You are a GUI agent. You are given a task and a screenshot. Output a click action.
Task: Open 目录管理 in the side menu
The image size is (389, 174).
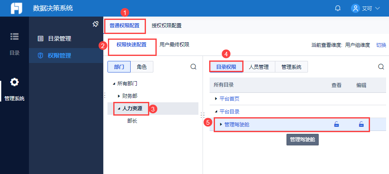pos(60,39)
